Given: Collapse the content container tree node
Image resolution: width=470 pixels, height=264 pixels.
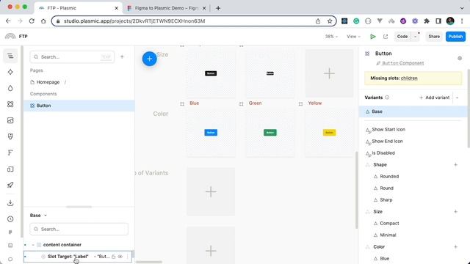Looking at the screenshot, I should pyautogui.click(x=33, y=245).
